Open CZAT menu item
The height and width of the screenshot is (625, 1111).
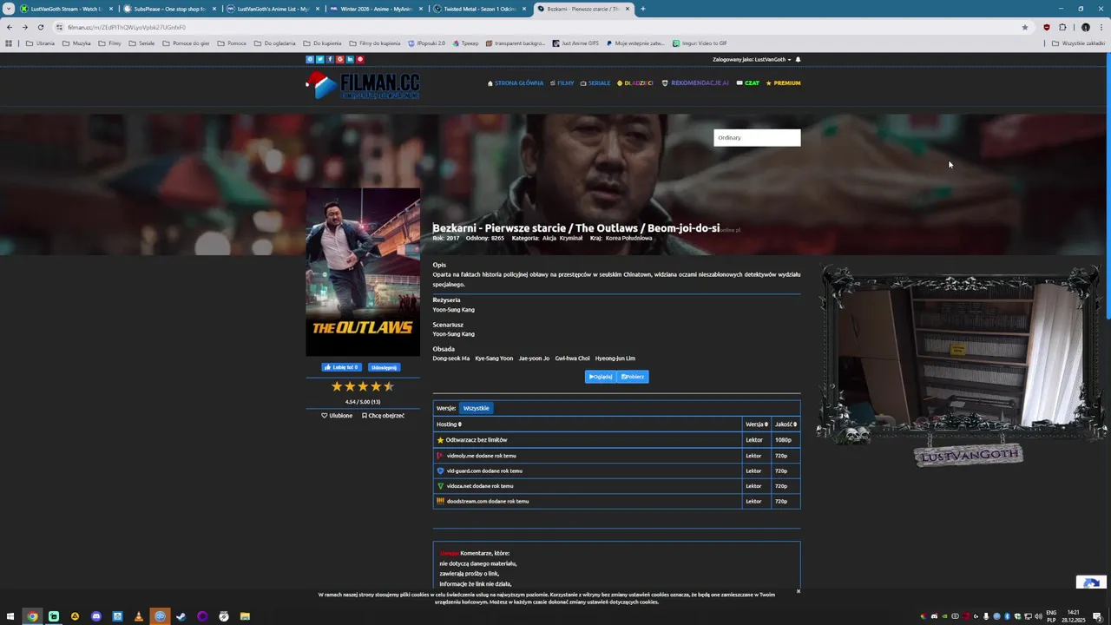click(x=748, y=83)
